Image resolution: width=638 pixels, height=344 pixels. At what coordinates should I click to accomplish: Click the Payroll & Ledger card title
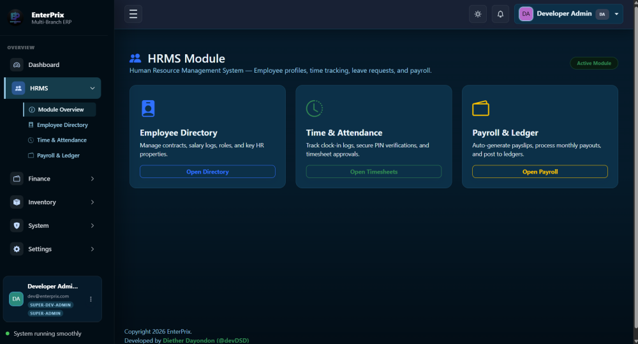click(x=505, y=133)
